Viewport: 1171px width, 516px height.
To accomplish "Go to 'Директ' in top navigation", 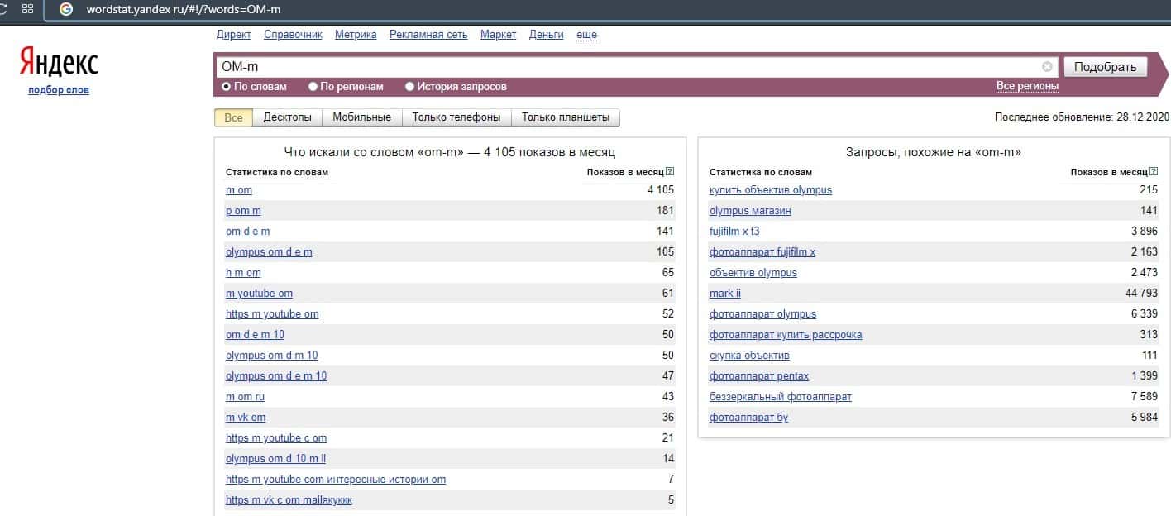I will click(x=233, y=35).
